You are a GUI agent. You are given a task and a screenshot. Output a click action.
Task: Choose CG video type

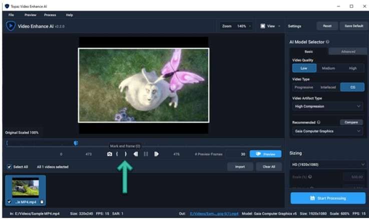pos(352,87)
